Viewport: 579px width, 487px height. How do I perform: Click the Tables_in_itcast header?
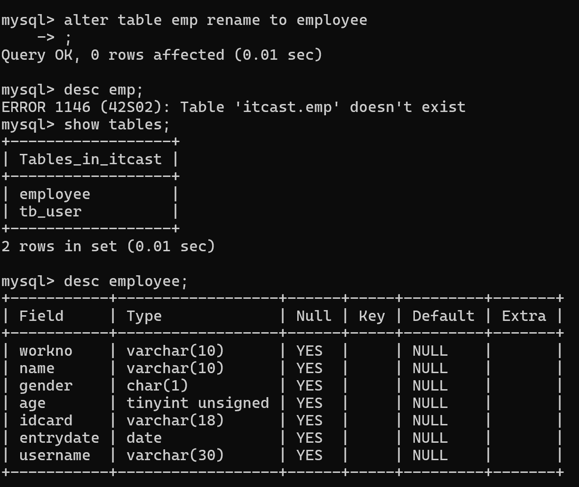90,159
